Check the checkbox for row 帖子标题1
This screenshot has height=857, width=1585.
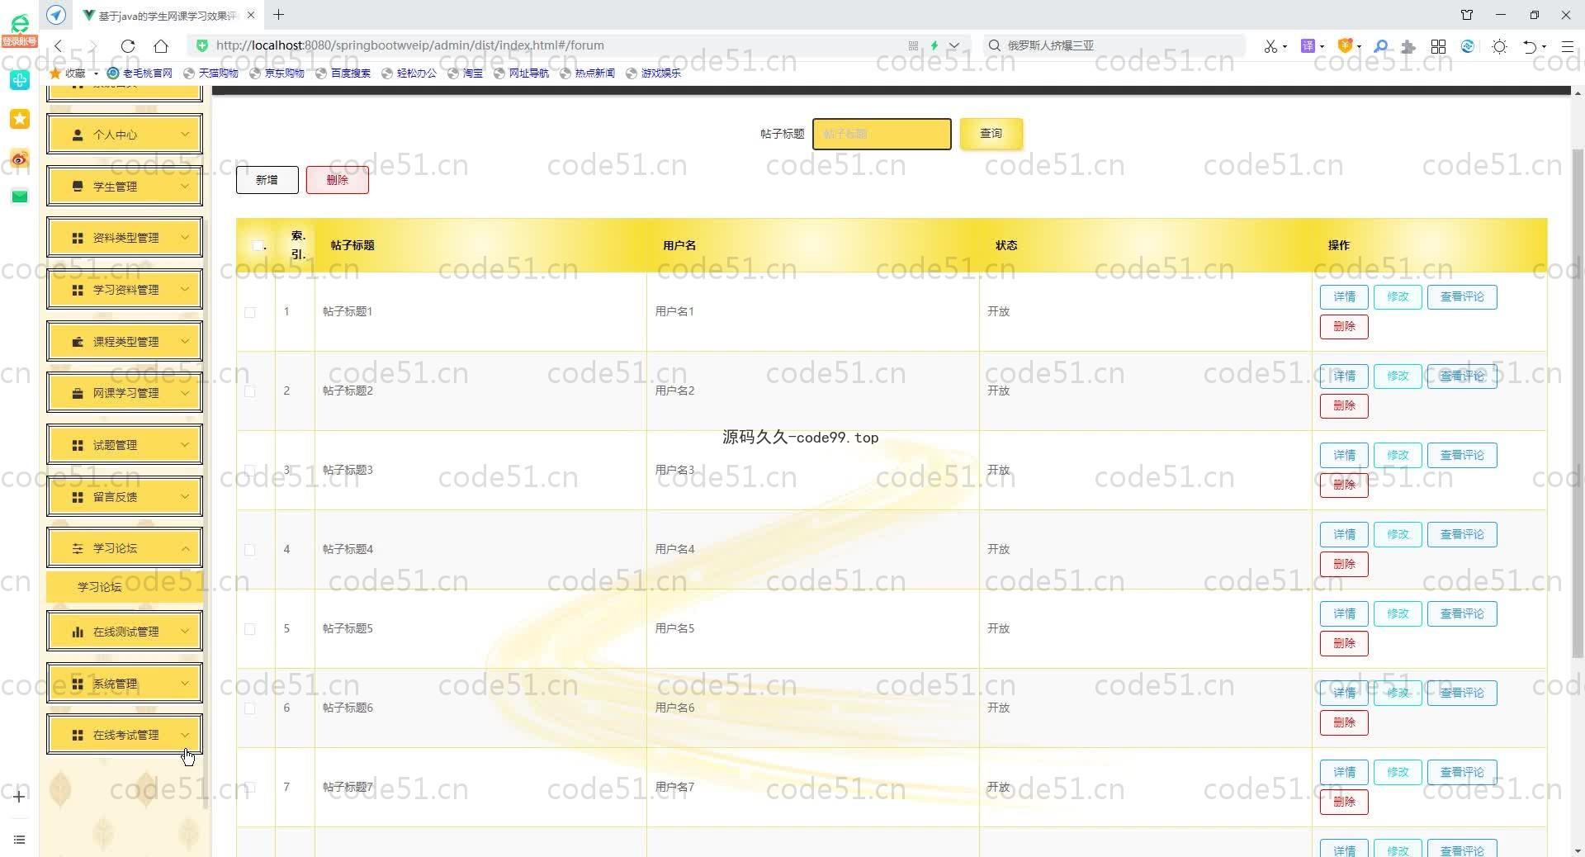coord(250,312)
